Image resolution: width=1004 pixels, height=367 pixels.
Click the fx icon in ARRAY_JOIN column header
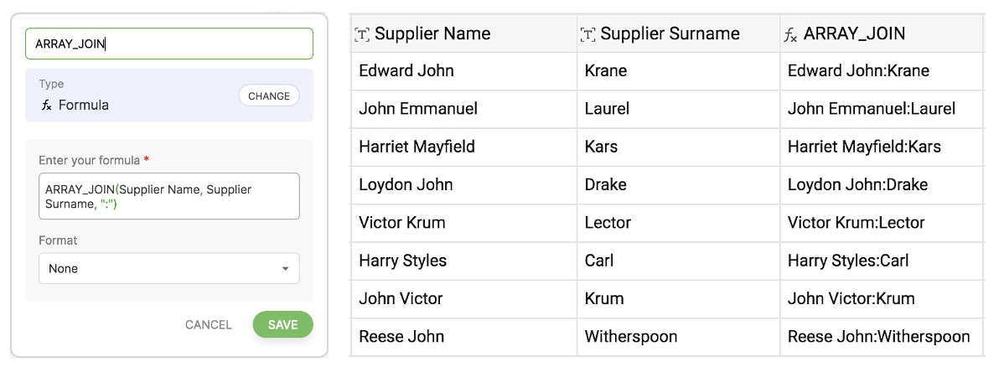(790, 34)
